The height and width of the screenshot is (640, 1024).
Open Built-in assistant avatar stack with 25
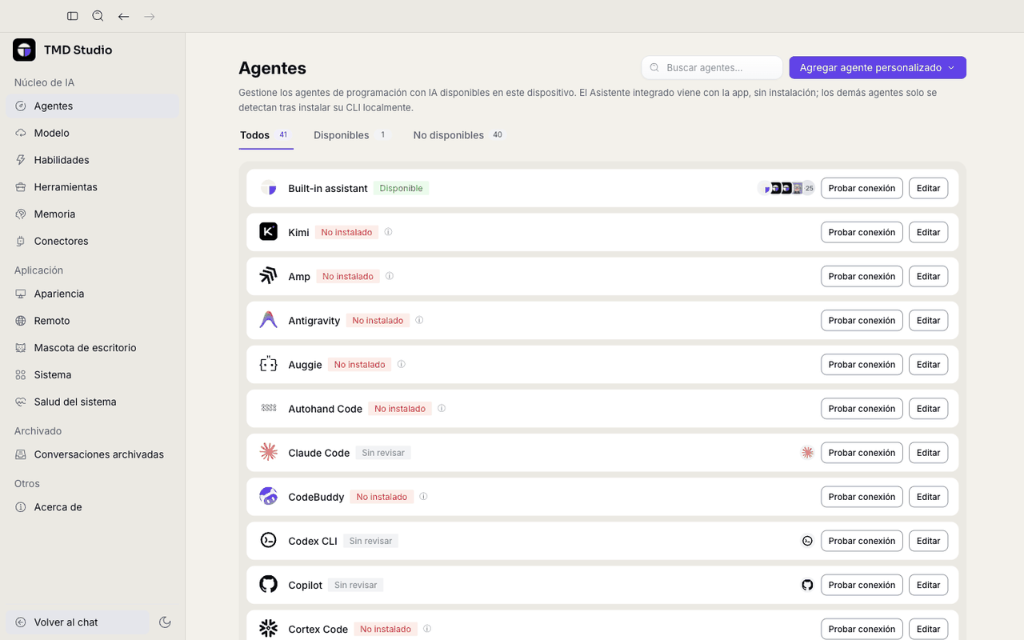pyautogui.click(x=786, y=188)
